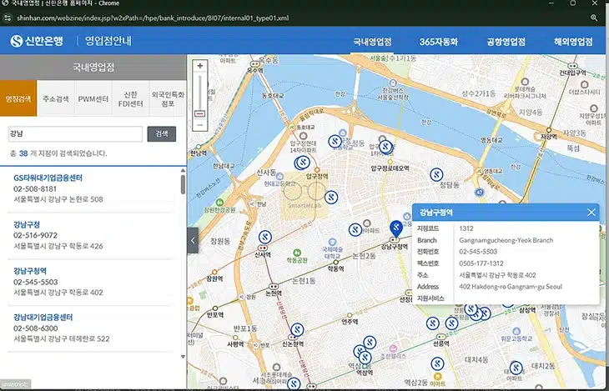Click the 검색 search button
This screenshot has width=609, height=391.
click(x=162, y=134)
